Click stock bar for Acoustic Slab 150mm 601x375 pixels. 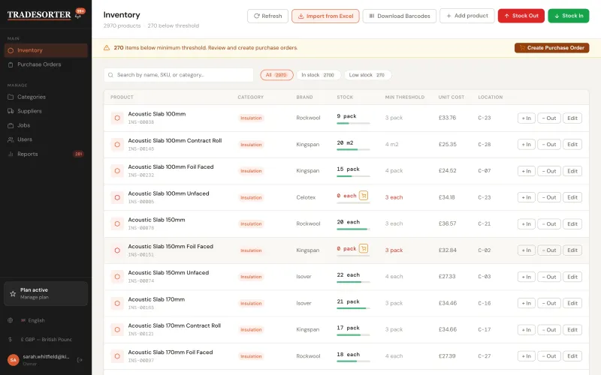pyautogui.click(x=353, y=229)
